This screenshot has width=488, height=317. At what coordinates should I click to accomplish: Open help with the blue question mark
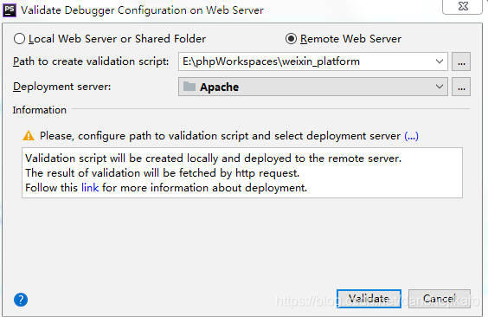coord(21,300)
